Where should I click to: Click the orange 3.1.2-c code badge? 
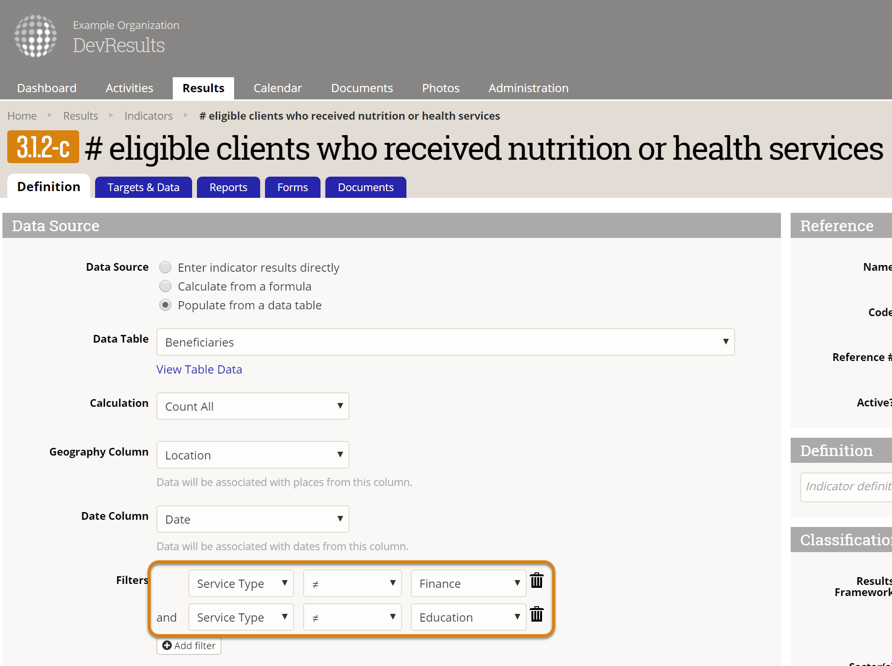pos(43,147)
